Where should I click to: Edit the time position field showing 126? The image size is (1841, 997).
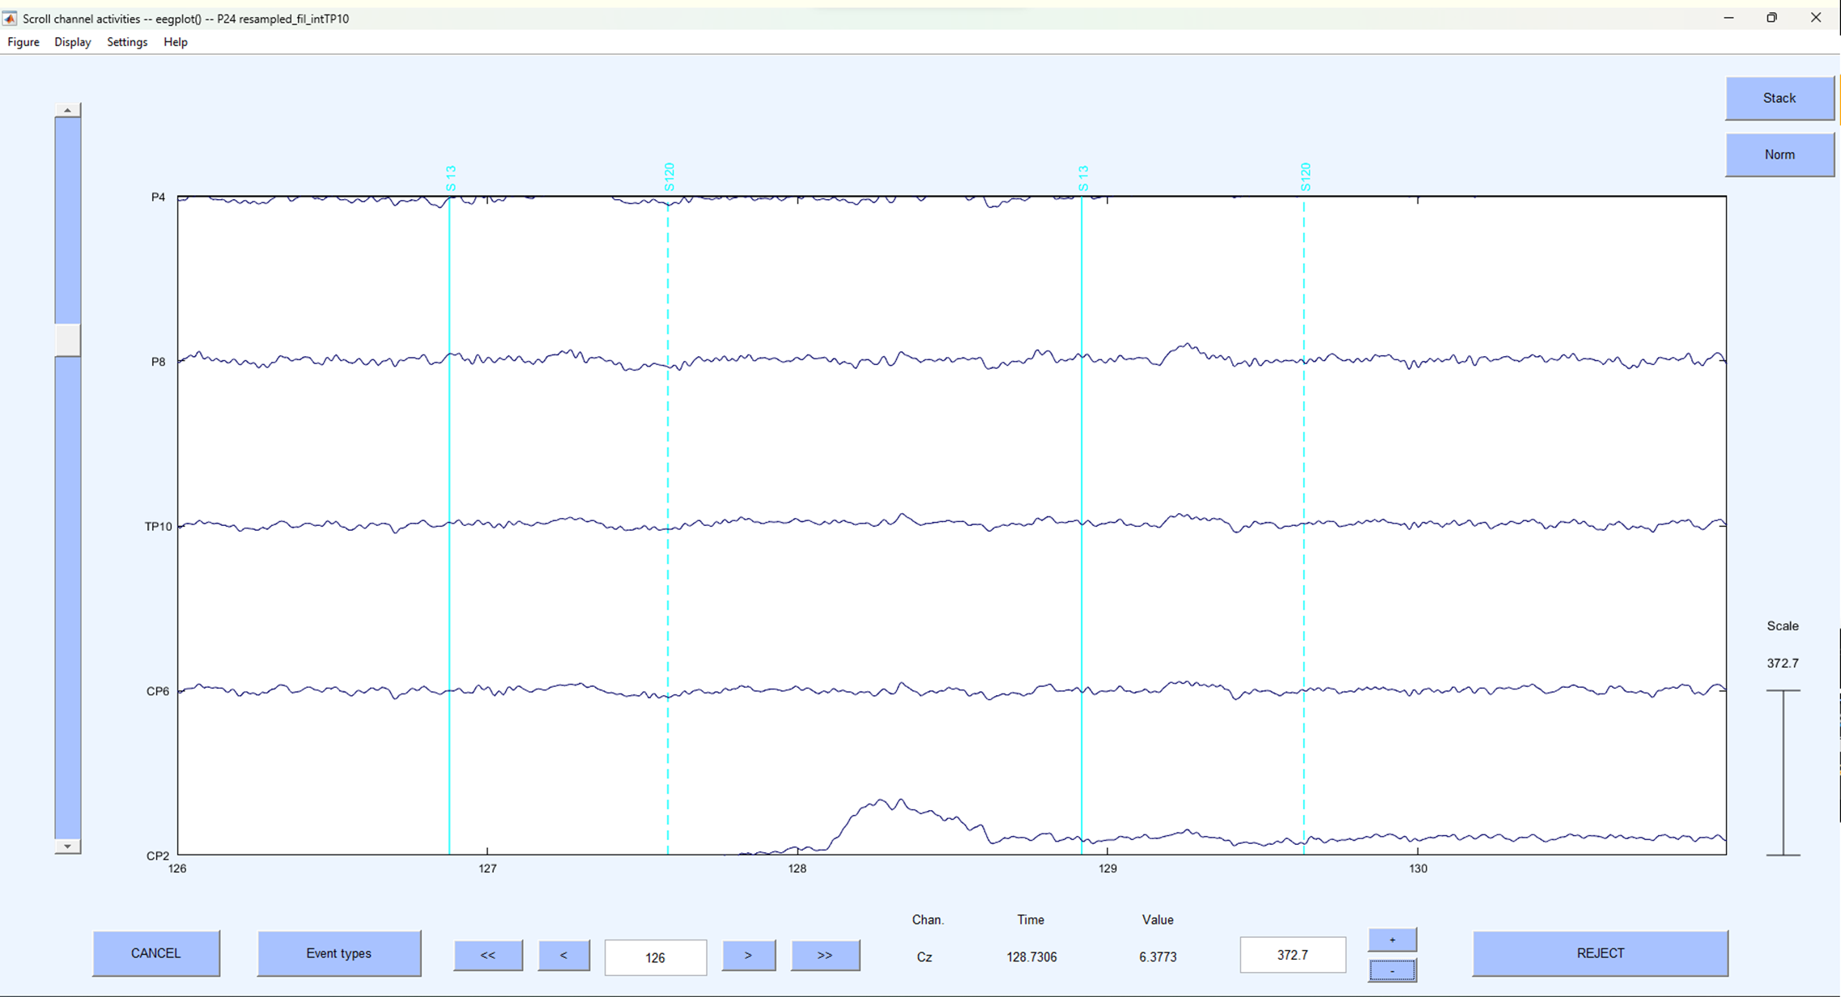tap(655, 957)
